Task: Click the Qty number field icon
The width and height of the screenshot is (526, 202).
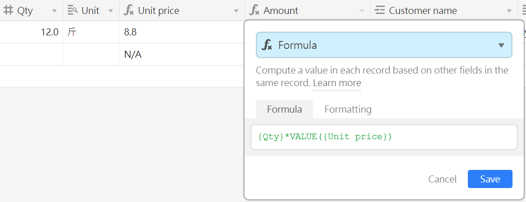Action: (8, 10)
